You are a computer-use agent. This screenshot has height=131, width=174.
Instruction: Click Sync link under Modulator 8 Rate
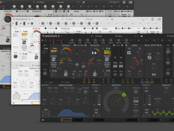(96, 91)
